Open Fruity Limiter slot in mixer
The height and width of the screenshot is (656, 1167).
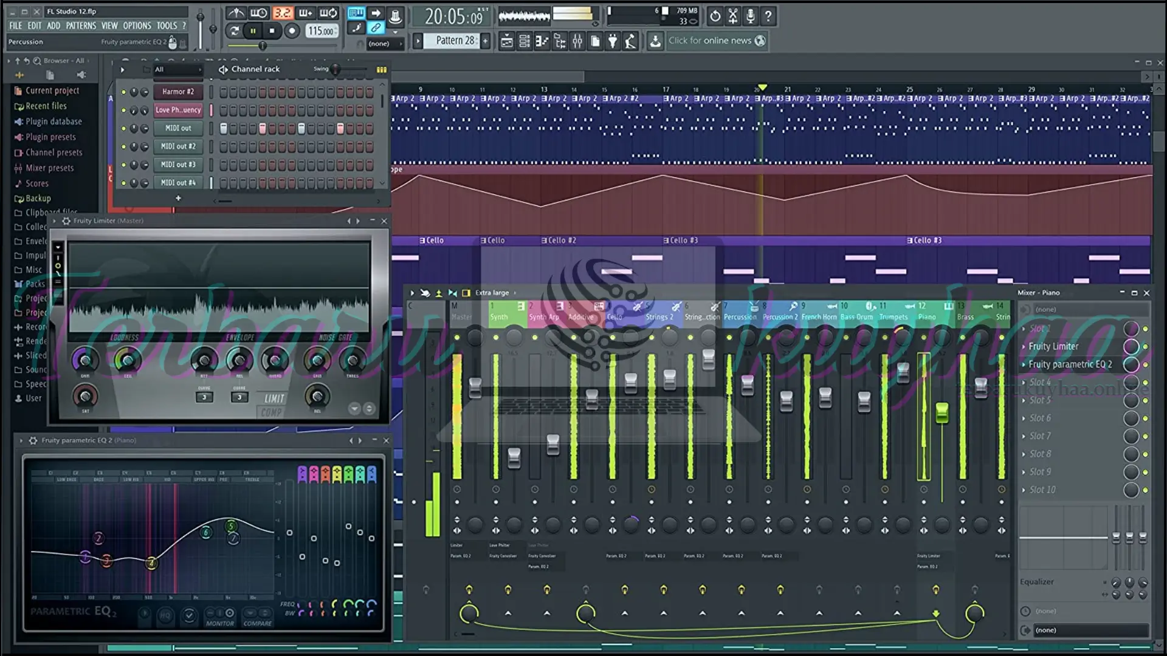tap(1071, 346)
